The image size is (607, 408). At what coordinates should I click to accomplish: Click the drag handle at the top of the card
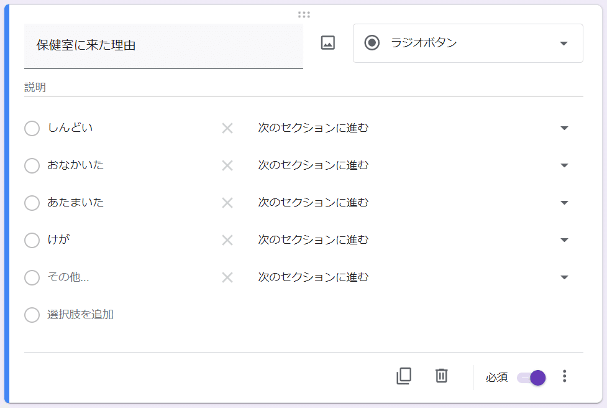[x=304, y=14]
